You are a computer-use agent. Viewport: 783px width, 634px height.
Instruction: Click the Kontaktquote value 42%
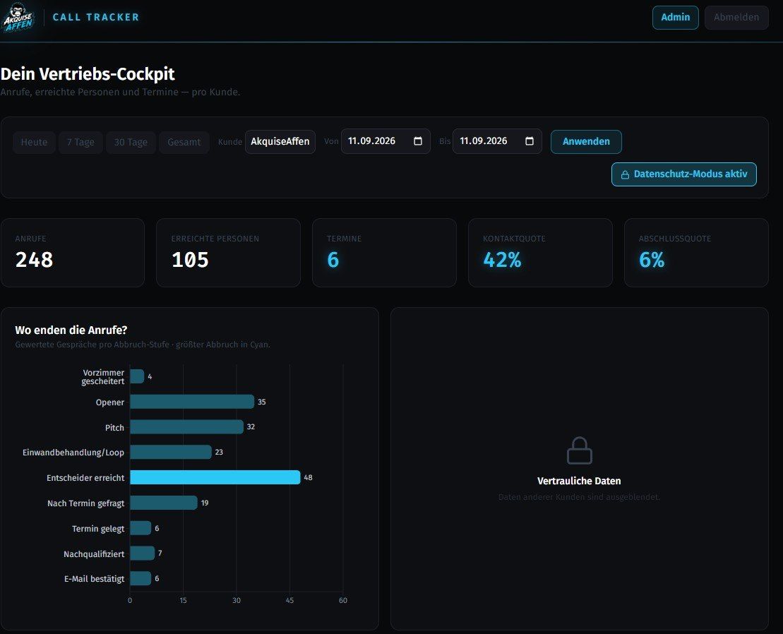503,260
